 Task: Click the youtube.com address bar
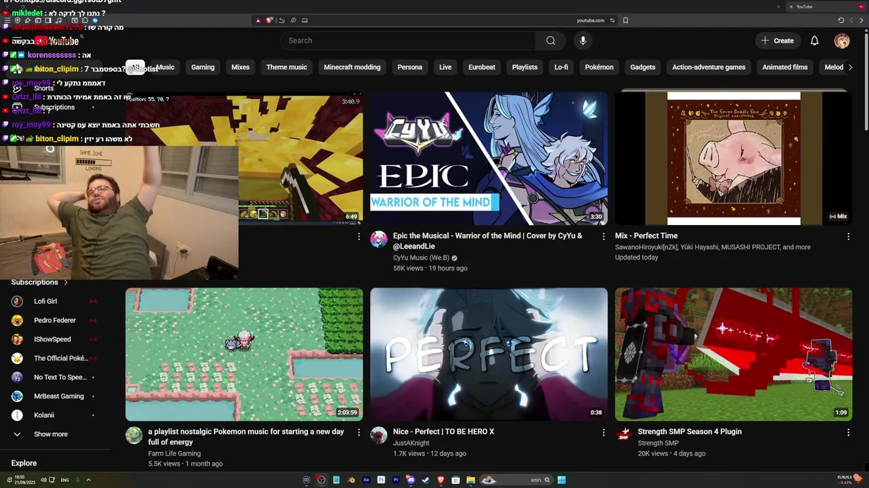click(590, 20)
